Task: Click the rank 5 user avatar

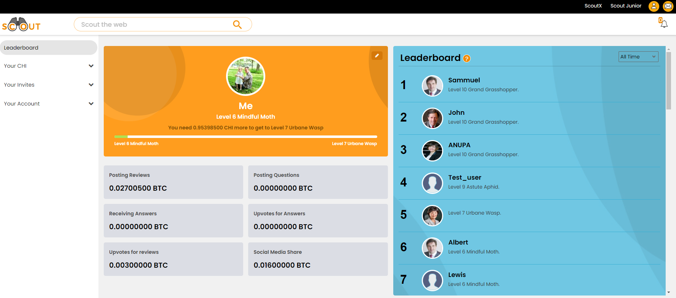Action: pos(432,216)
